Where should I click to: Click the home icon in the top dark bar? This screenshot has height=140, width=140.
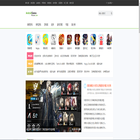26,3
